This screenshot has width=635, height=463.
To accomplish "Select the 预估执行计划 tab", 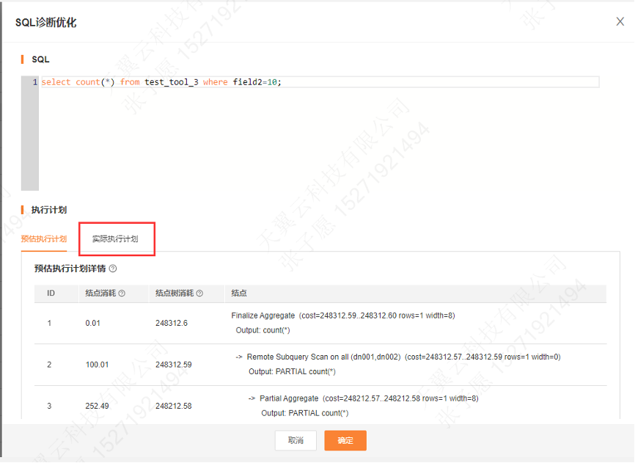I will 44,239.
